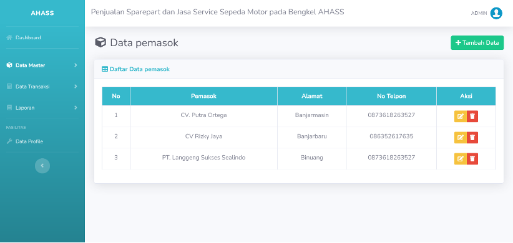Click the FASILITAS sidebar section label
Image resolution: width=513 pixels, height=243 pixels.
point(16,127)
